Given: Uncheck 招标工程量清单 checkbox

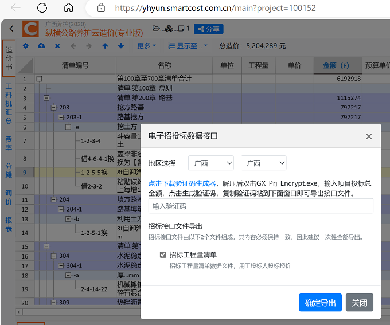Looking at the screenshot, I should pos(163,254).
